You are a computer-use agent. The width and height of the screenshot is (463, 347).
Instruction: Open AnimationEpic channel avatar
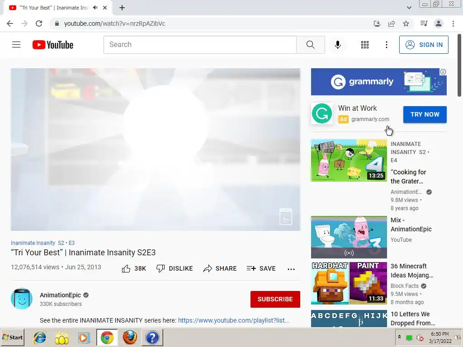coord(22,299)
